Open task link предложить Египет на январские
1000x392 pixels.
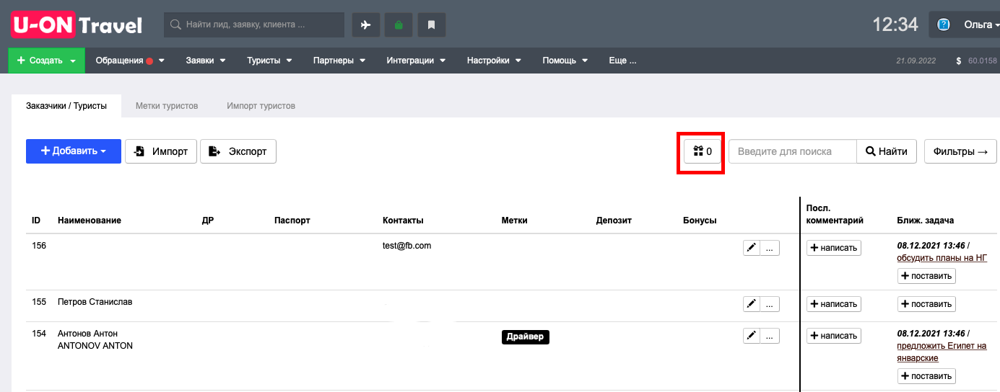pyautogui.click(x=942, y=352)
